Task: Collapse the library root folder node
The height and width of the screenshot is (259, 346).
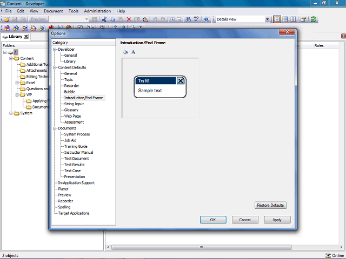Action: click(x=5, y=52)
